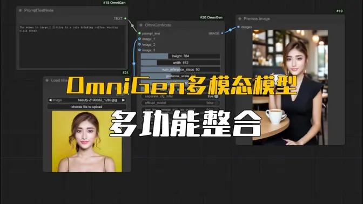Click the IMAGE output port on OmniGenNode
The height and width of the screenshot is (204, 363).
pos(222,33)
